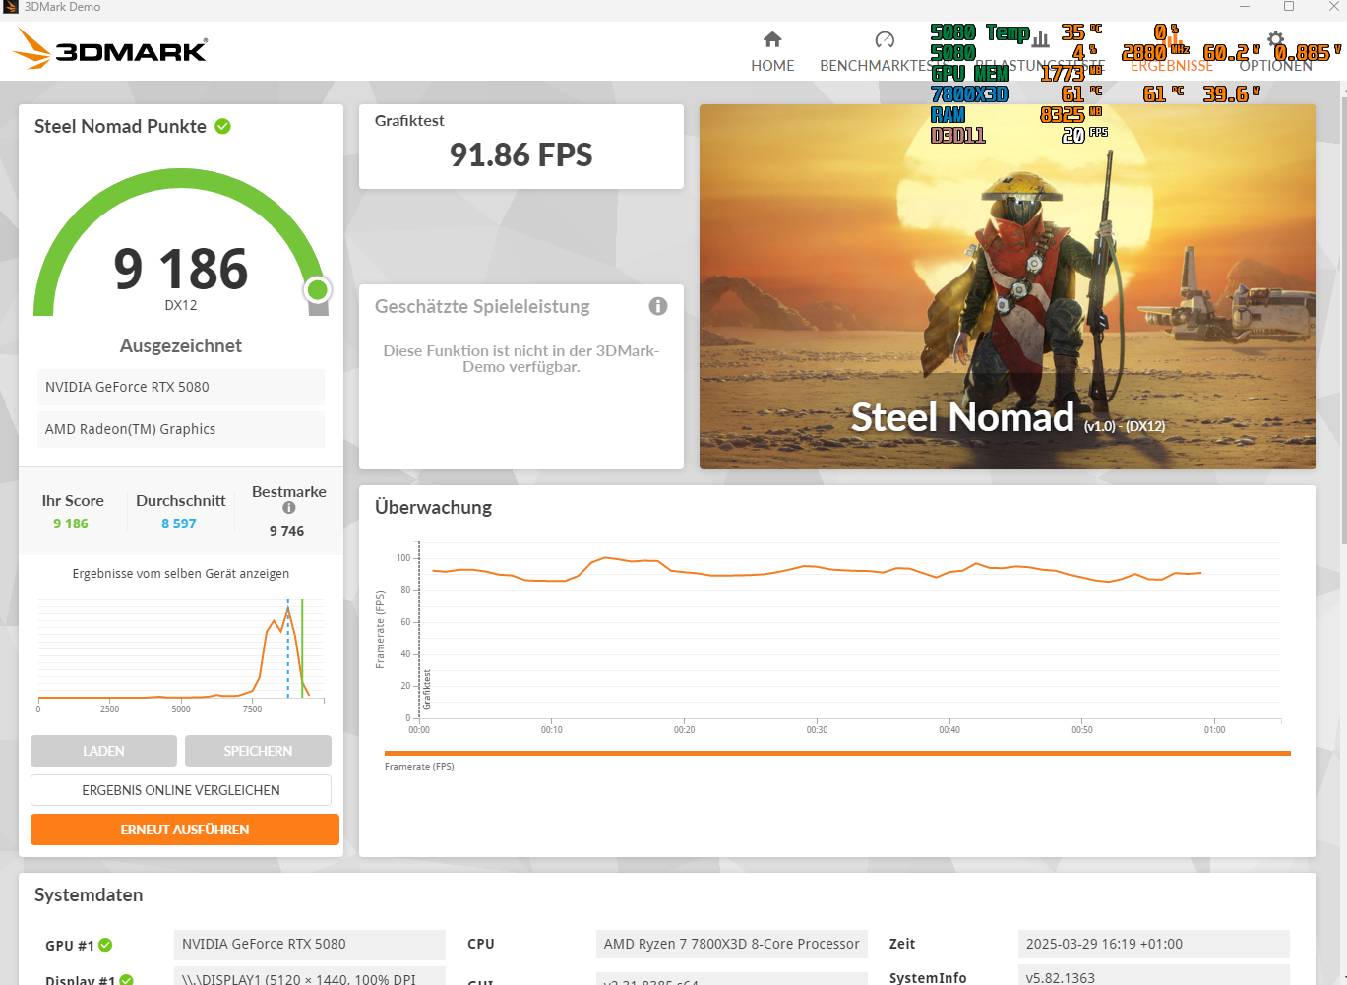Screen dimensions: 1347x985
Task: Click the Durchschnitt value 8 597
Action: [179, 523]
